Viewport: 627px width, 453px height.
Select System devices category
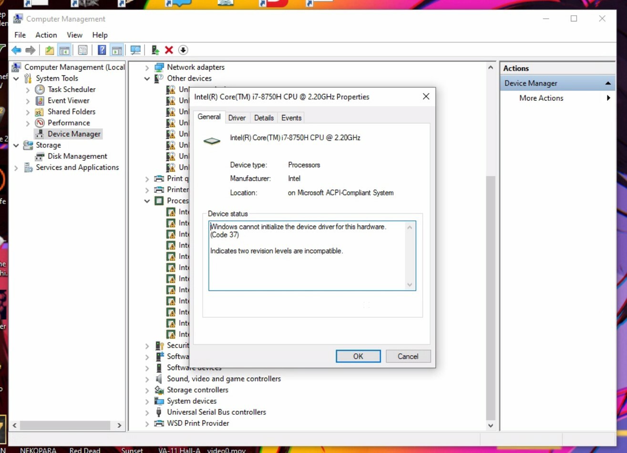[x=192, y=401]
